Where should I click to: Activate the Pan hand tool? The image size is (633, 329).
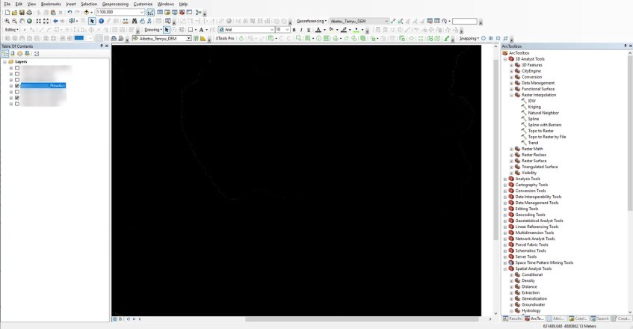pos(22,21)
